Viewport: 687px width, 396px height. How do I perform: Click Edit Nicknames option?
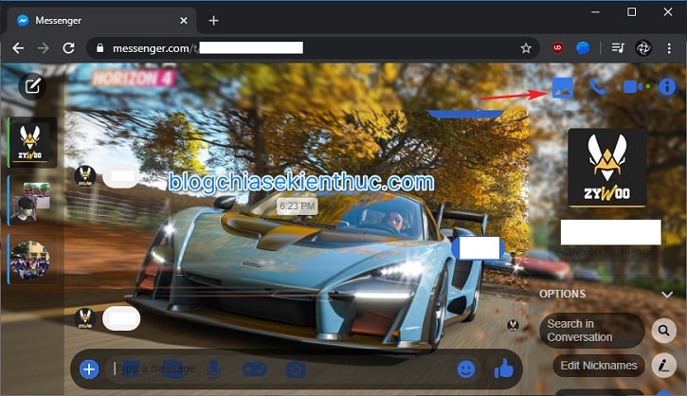[599, 366]
